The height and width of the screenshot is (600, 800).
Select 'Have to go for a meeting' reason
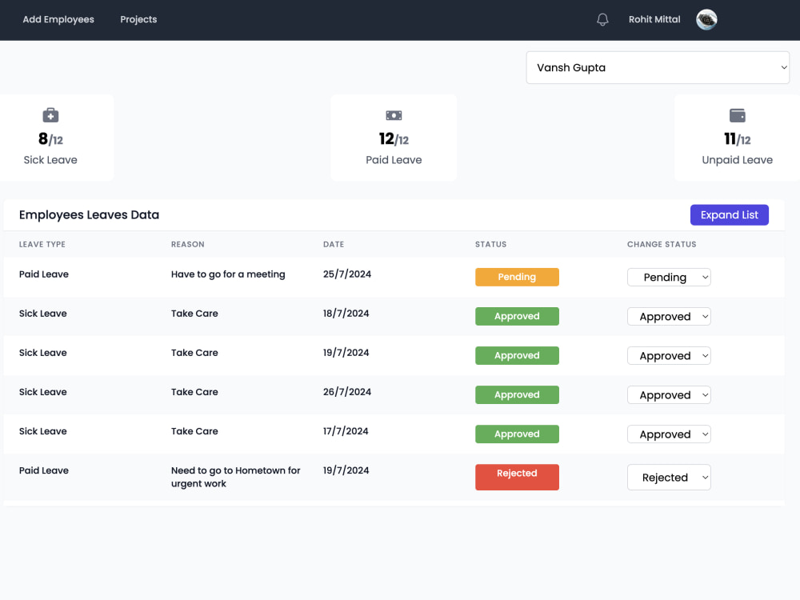click(228, 274)
